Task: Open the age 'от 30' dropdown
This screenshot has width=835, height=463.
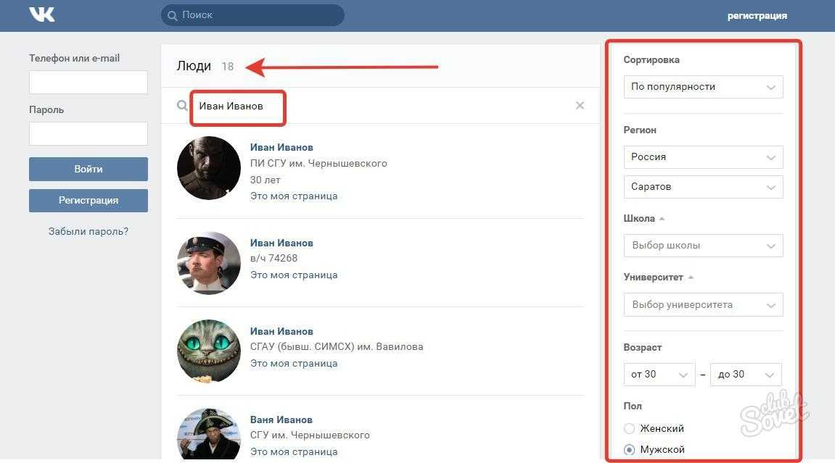Action: point(659,375)
